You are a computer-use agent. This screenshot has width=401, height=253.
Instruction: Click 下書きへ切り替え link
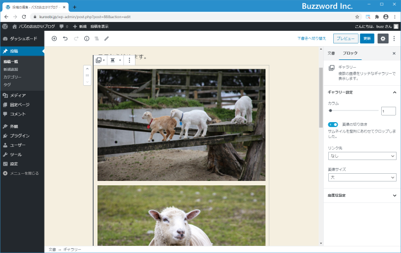tap(312, 38)
